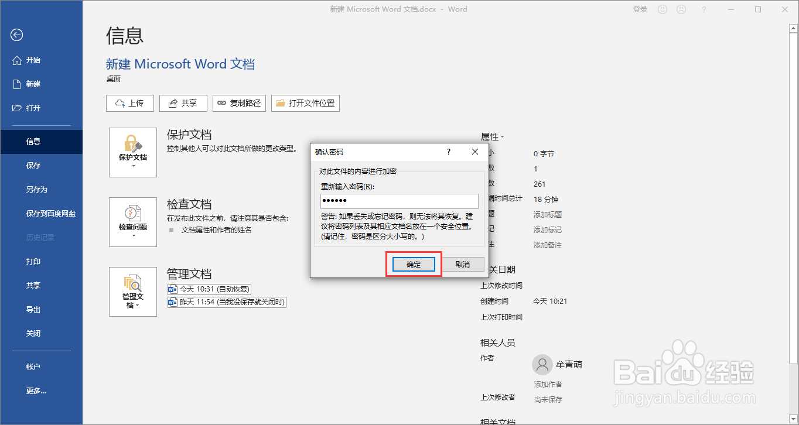Viewport: 799px width, 425px height.
Task: Click 添加标题 property field
Action: point(548,215)
